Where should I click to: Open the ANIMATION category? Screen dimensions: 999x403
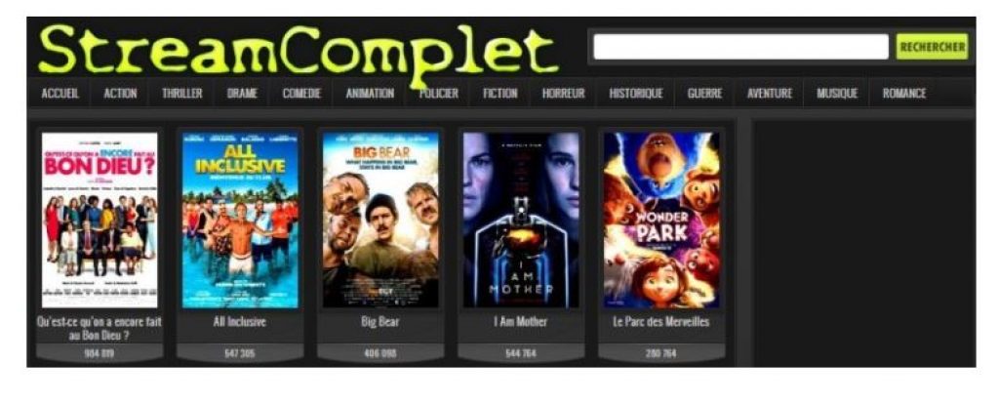coord(370,94)
